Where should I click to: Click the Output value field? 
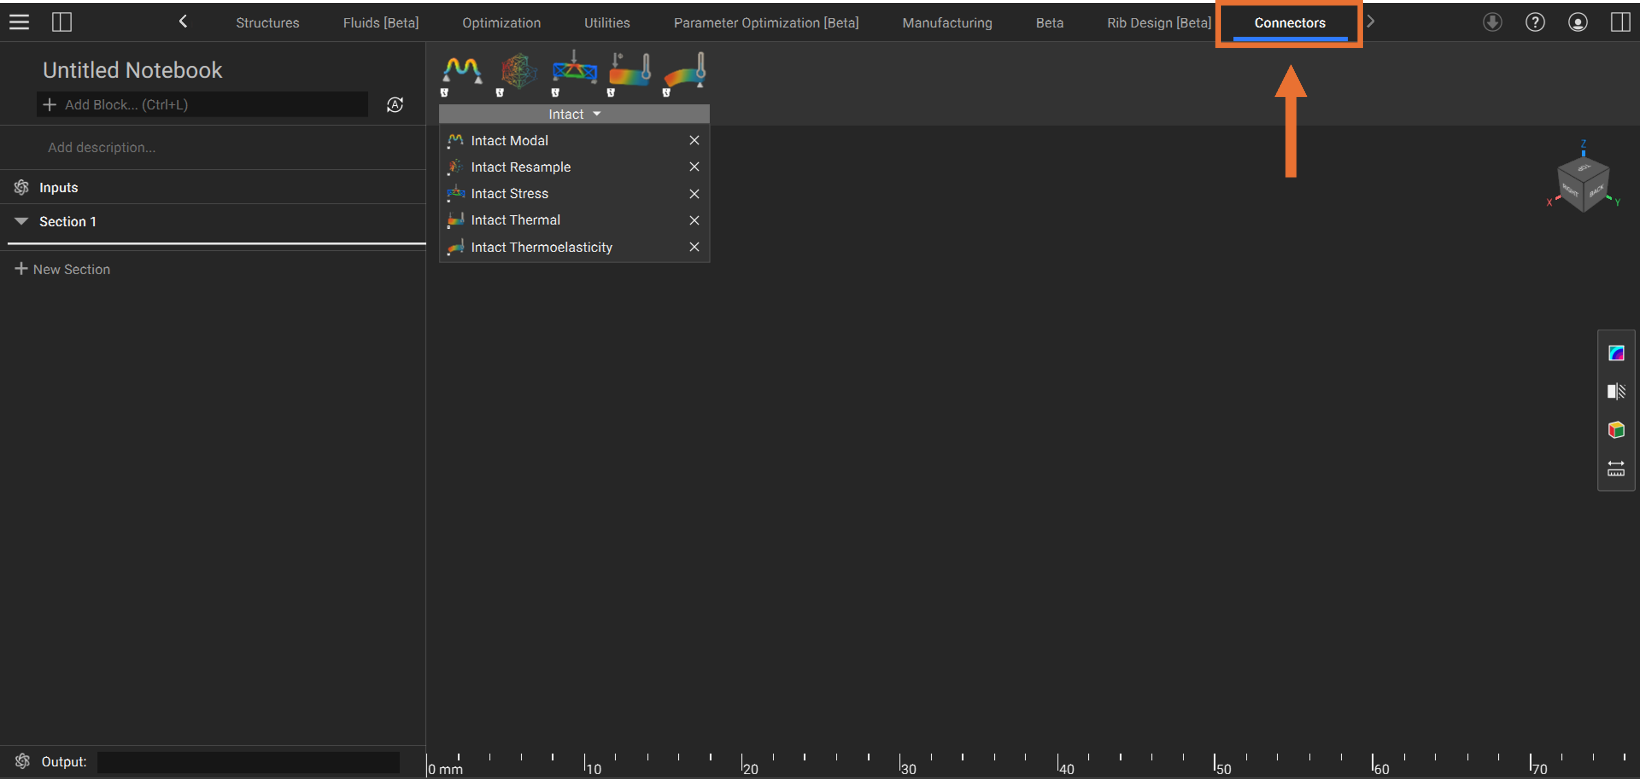(x=248, y=762)
